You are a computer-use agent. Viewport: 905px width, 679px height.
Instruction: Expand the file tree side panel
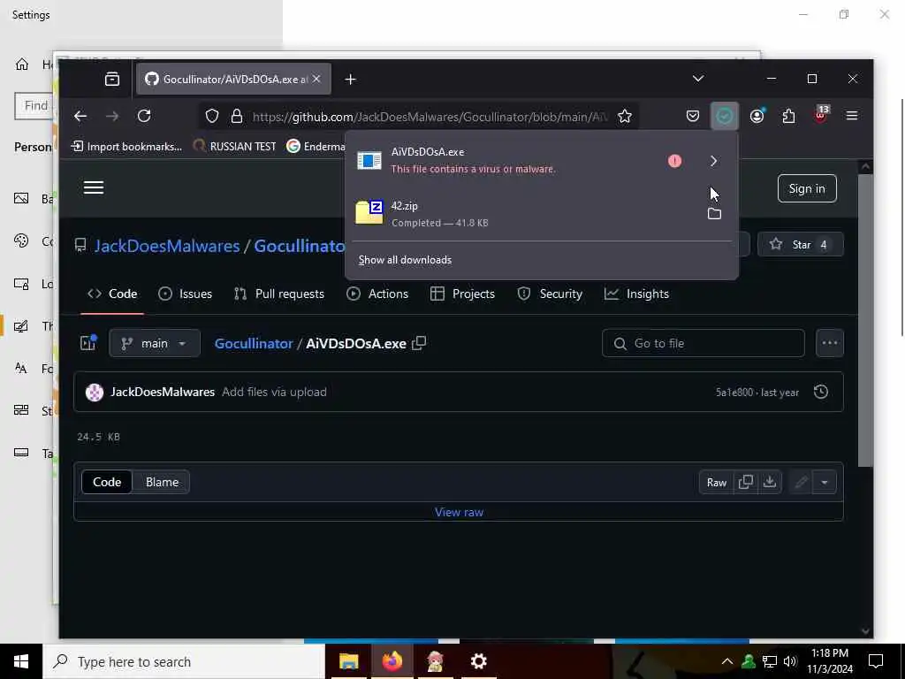coord(88,343)
